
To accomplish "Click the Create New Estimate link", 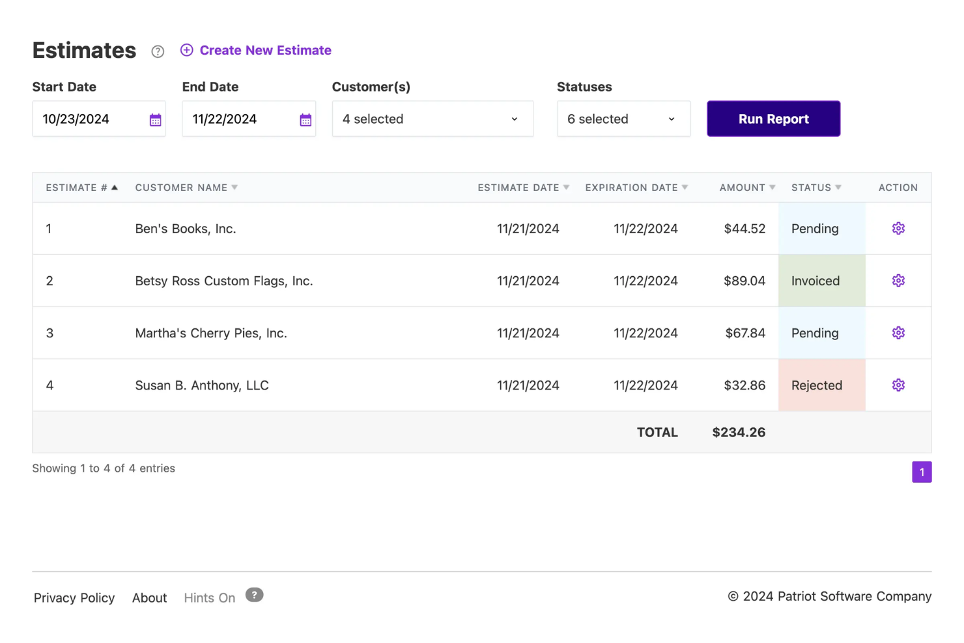I will tap(264, 50).
